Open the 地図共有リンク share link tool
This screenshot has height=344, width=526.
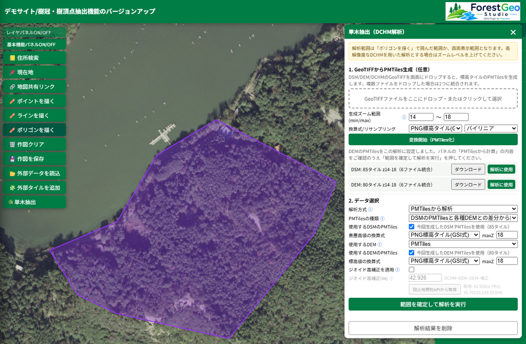pos(34,86)
